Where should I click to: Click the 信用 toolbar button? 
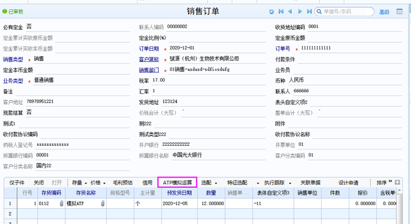(x=147, y=182)
